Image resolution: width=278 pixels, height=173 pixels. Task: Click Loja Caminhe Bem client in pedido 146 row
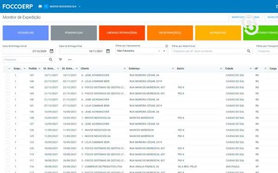(95, 81)
